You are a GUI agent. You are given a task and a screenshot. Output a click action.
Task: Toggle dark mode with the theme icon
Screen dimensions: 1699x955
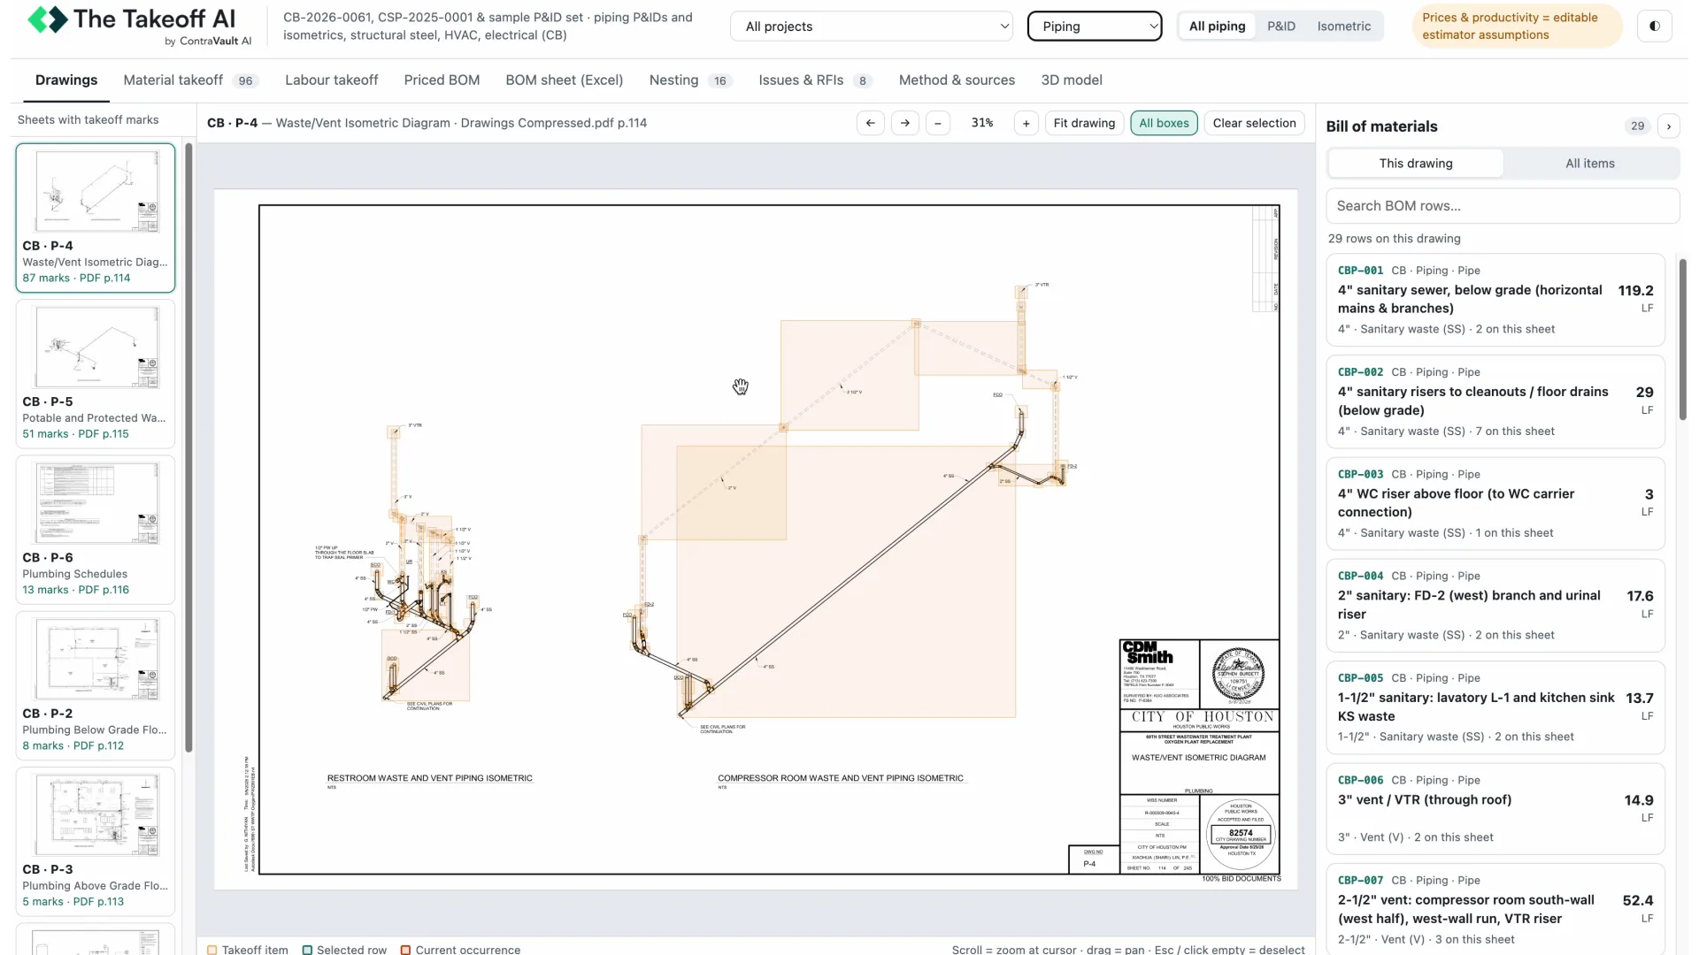pos(1654,27)
